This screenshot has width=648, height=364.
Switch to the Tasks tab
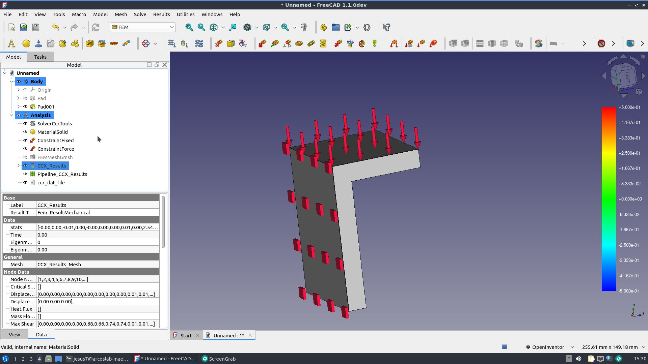[x=40, y=57]
